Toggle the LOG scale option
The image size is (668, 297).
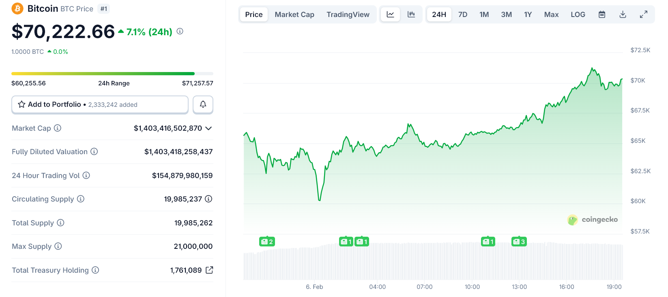(x=578, y=15)
